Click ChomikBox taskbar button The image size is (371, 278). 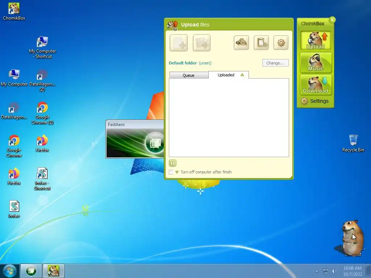[x=54, y=271]
